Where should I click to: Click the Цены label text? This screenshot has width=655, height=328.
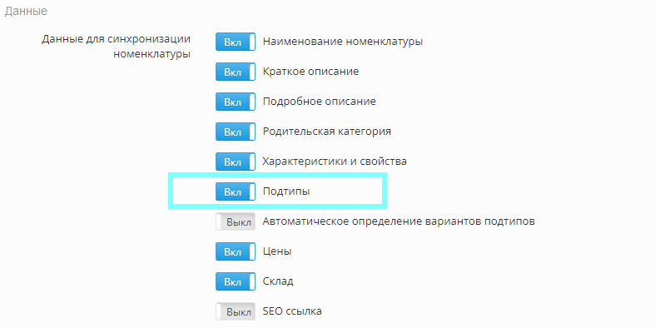pyautogui.click(x=277, y=251)
